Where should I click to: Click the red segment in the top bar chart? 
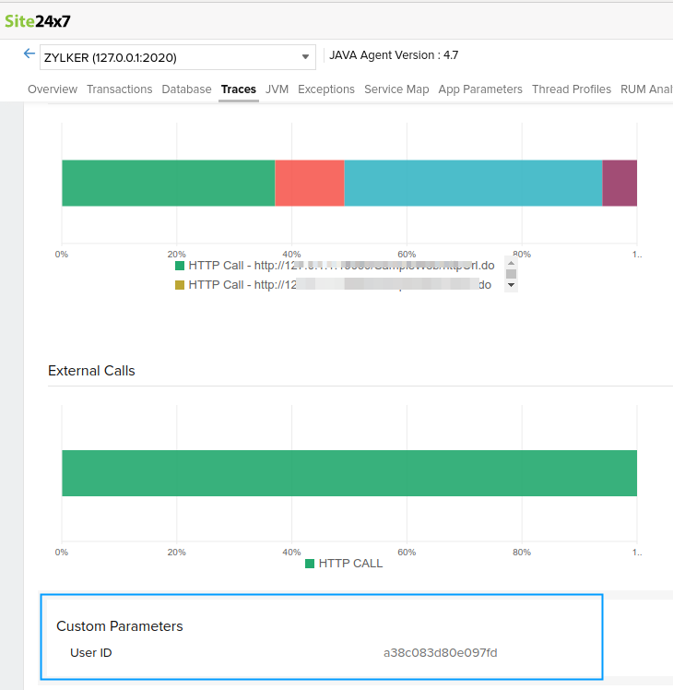coord(309,183)
